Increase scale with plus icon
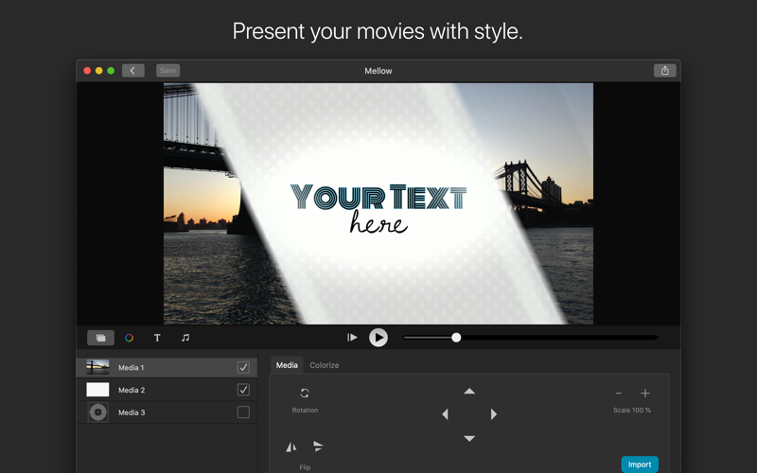Image resolution: width=757 pixels, height=473 pixels. (645, 394)
